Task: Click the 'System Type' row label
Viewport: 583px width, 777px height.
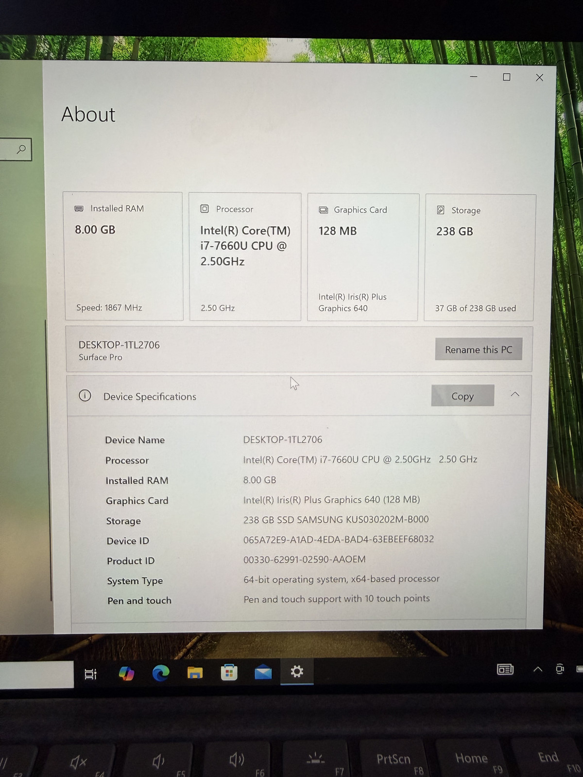Action: [135, 581]
